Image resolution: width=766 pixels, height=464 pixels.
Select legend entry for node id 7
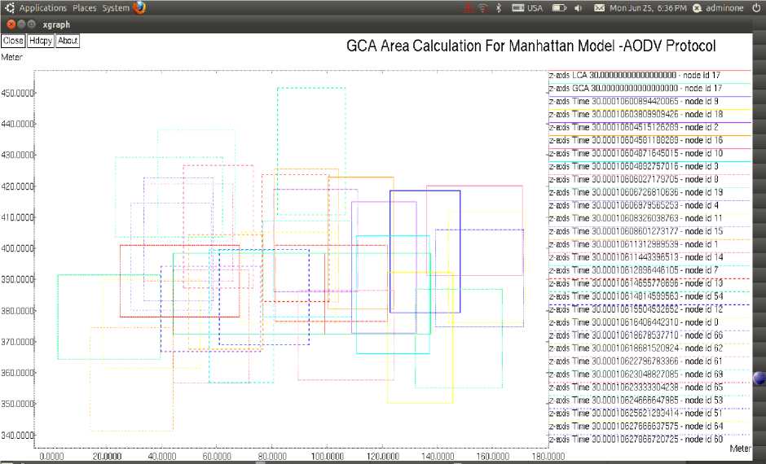coord(634,270)
